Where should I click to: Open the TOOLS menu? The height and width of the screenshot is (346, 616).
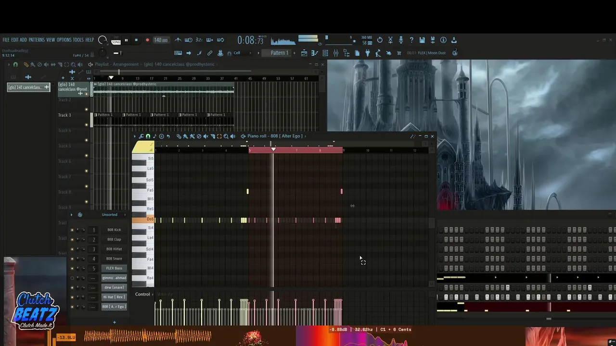tap(78, 40)
